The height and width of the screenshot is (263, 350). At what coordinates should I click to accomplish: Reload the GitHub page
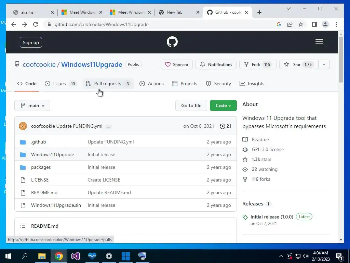36,24
